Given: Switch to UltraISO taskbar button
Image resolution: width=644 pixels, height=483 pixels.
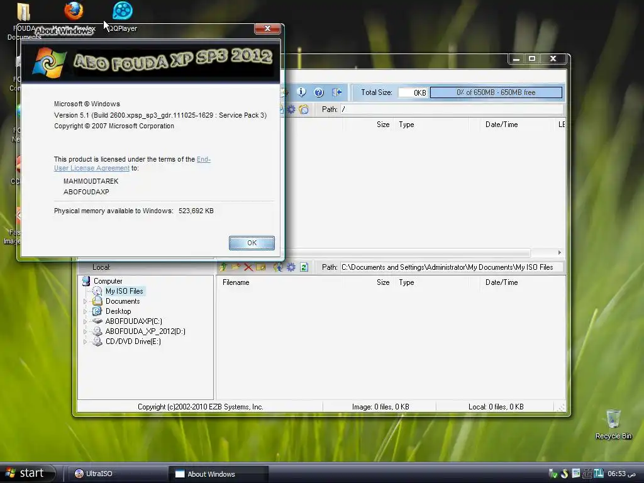Looking at the screenshot, I should [x=117, y=474].
